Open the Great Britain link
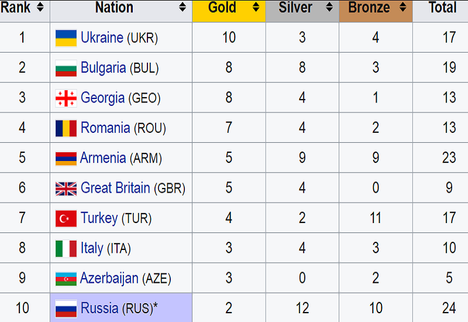468x322 pixels. pos(115,189)
